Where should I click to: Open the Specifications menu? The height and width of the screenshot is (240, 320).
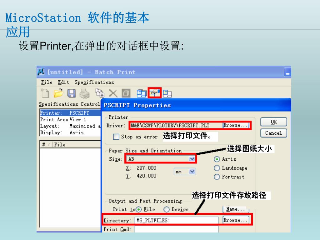[x=94, y=82]
